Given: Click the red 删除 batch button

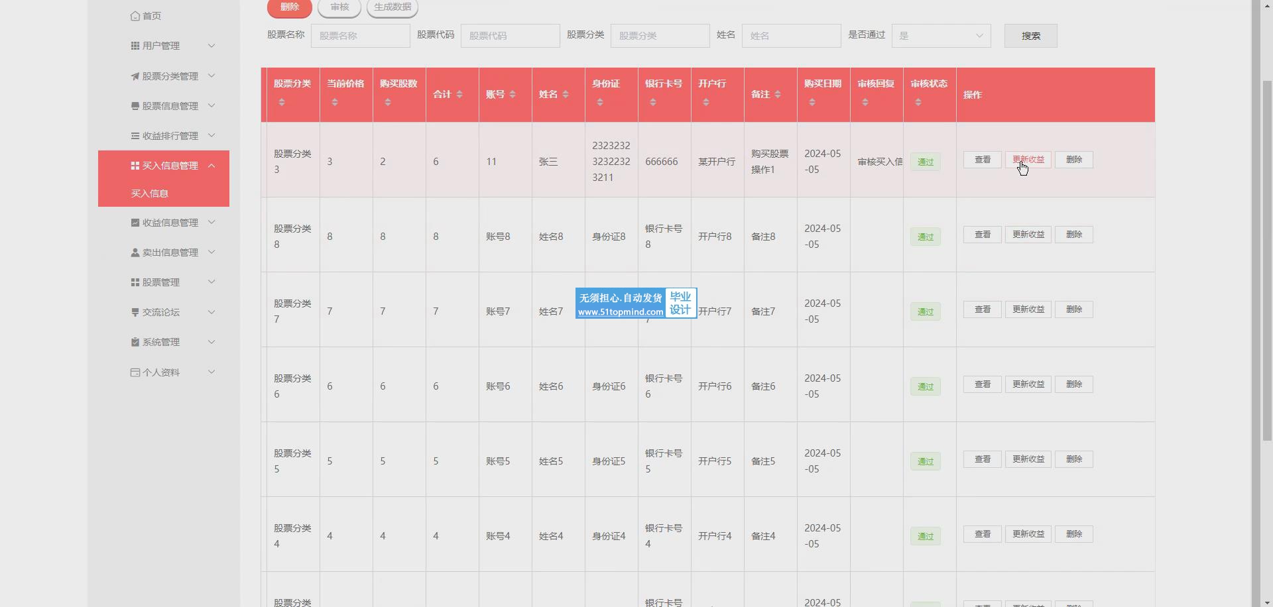Looking at the screenshot, I should pos(290,7).
